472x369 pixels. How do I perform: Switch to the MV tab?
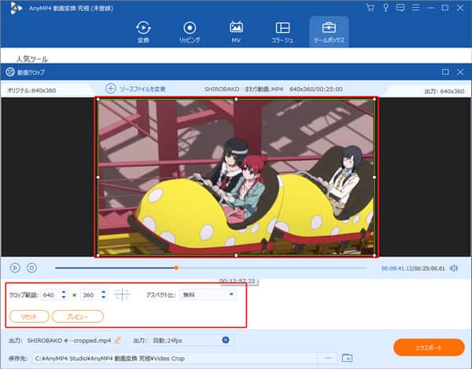point(236,31)
